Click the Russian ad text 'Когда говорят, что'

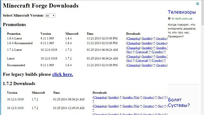point(181,25)
